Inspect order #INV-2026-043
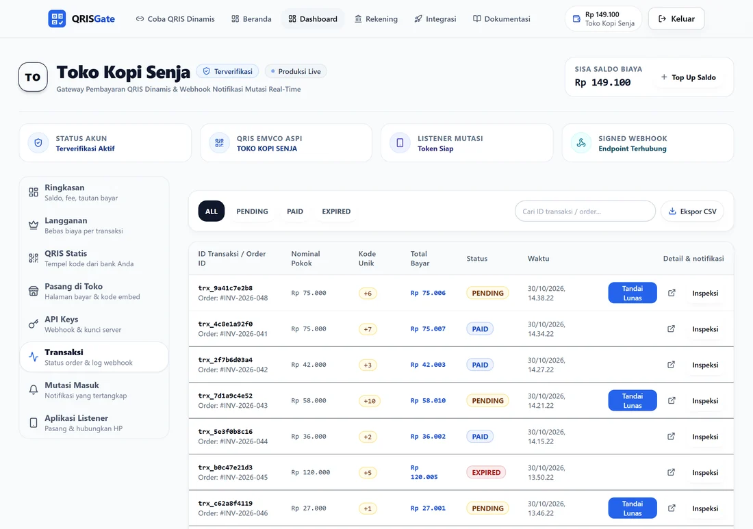 pos(705,400)
